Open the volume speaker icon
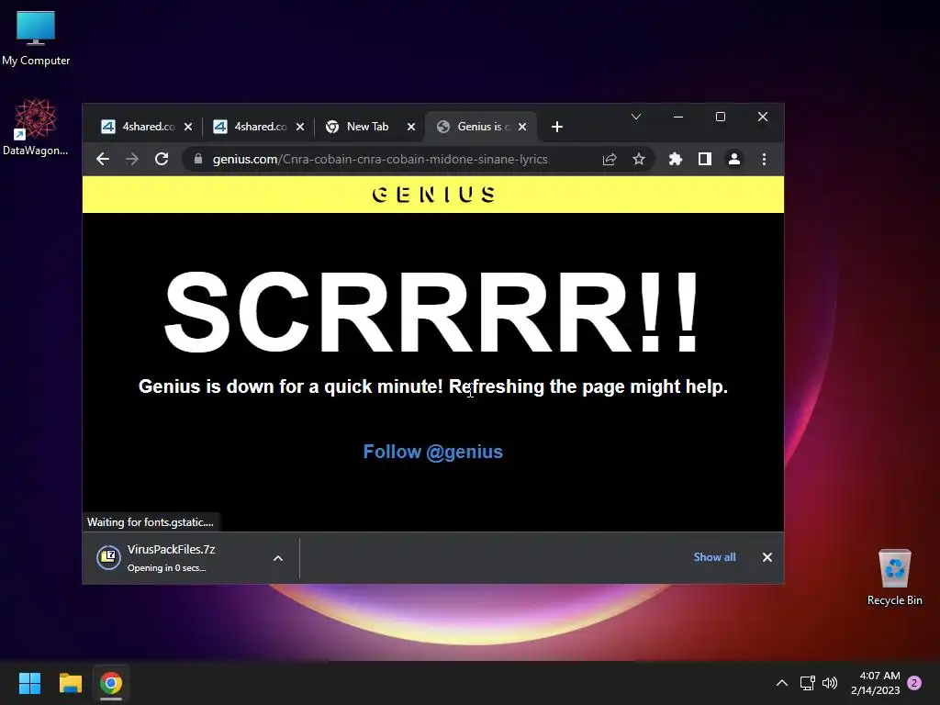Screen dimensions: 940x705 830,683
